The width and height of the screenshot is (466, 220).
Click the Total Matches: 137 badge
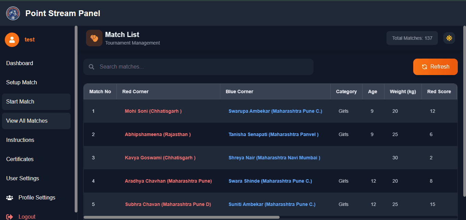click(412, 38)
